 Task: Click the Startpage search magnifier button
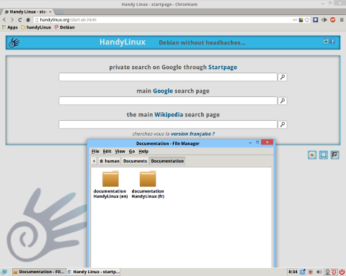pos(283,77)
